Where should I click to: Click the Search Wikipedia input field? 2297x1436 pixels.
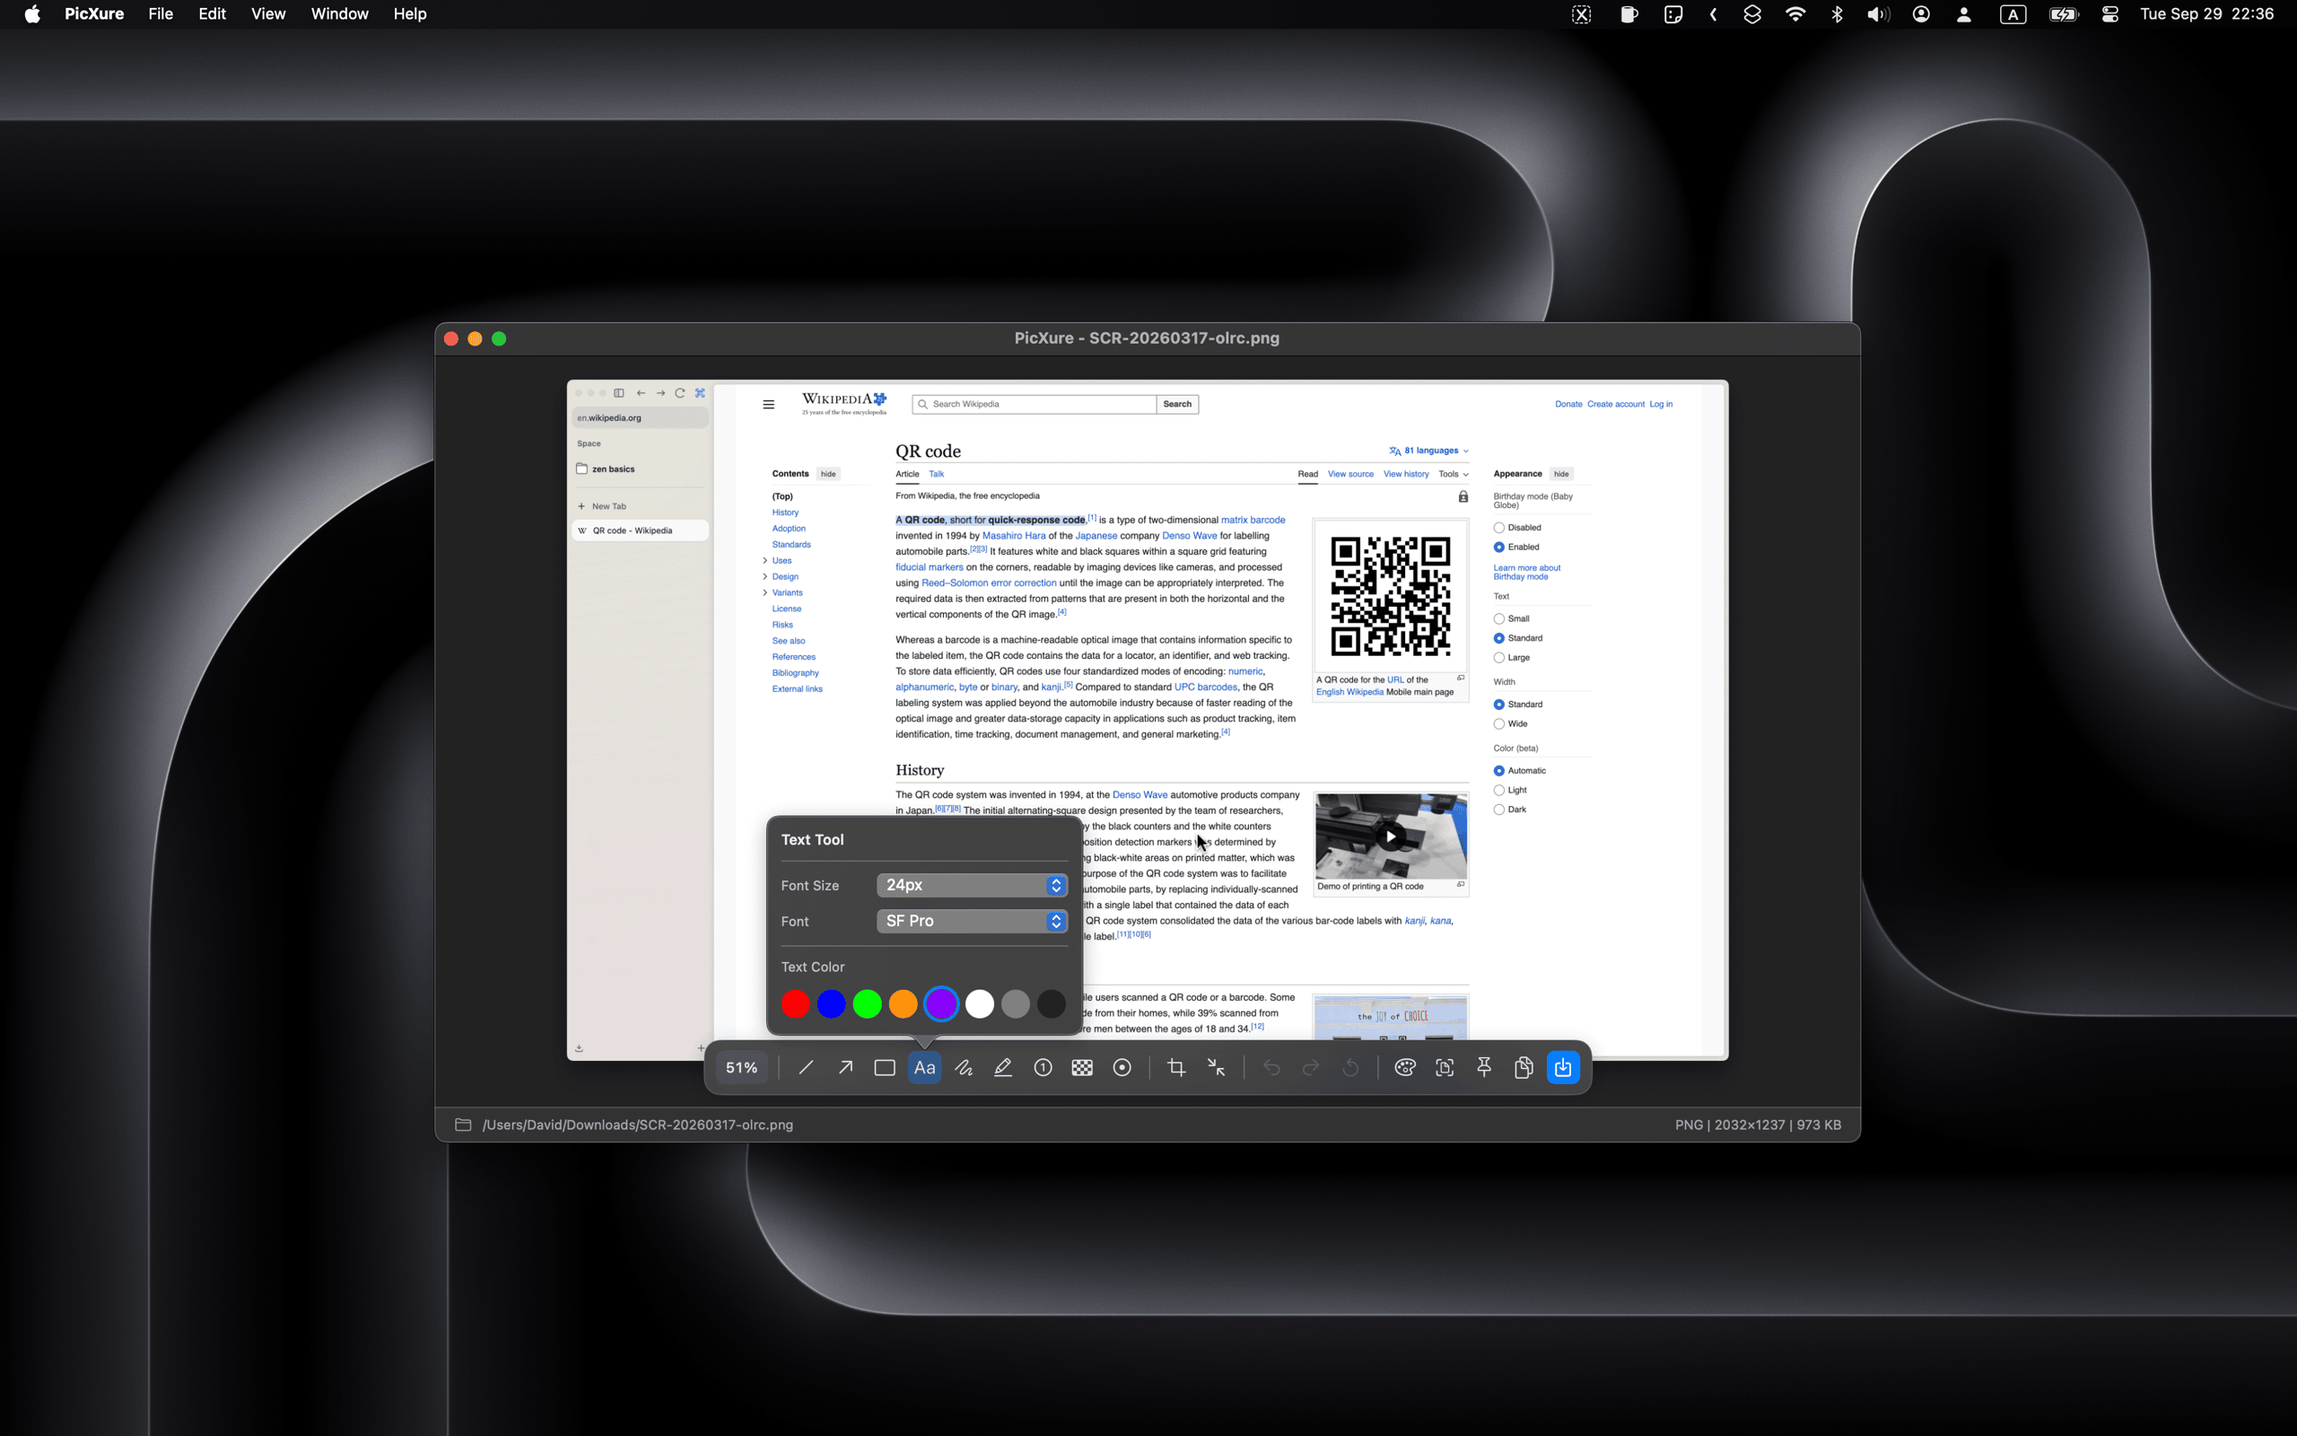click(x=1034, y=405)
